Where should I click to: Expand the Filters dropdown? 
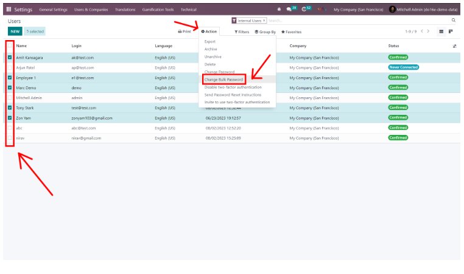[242, 32]
